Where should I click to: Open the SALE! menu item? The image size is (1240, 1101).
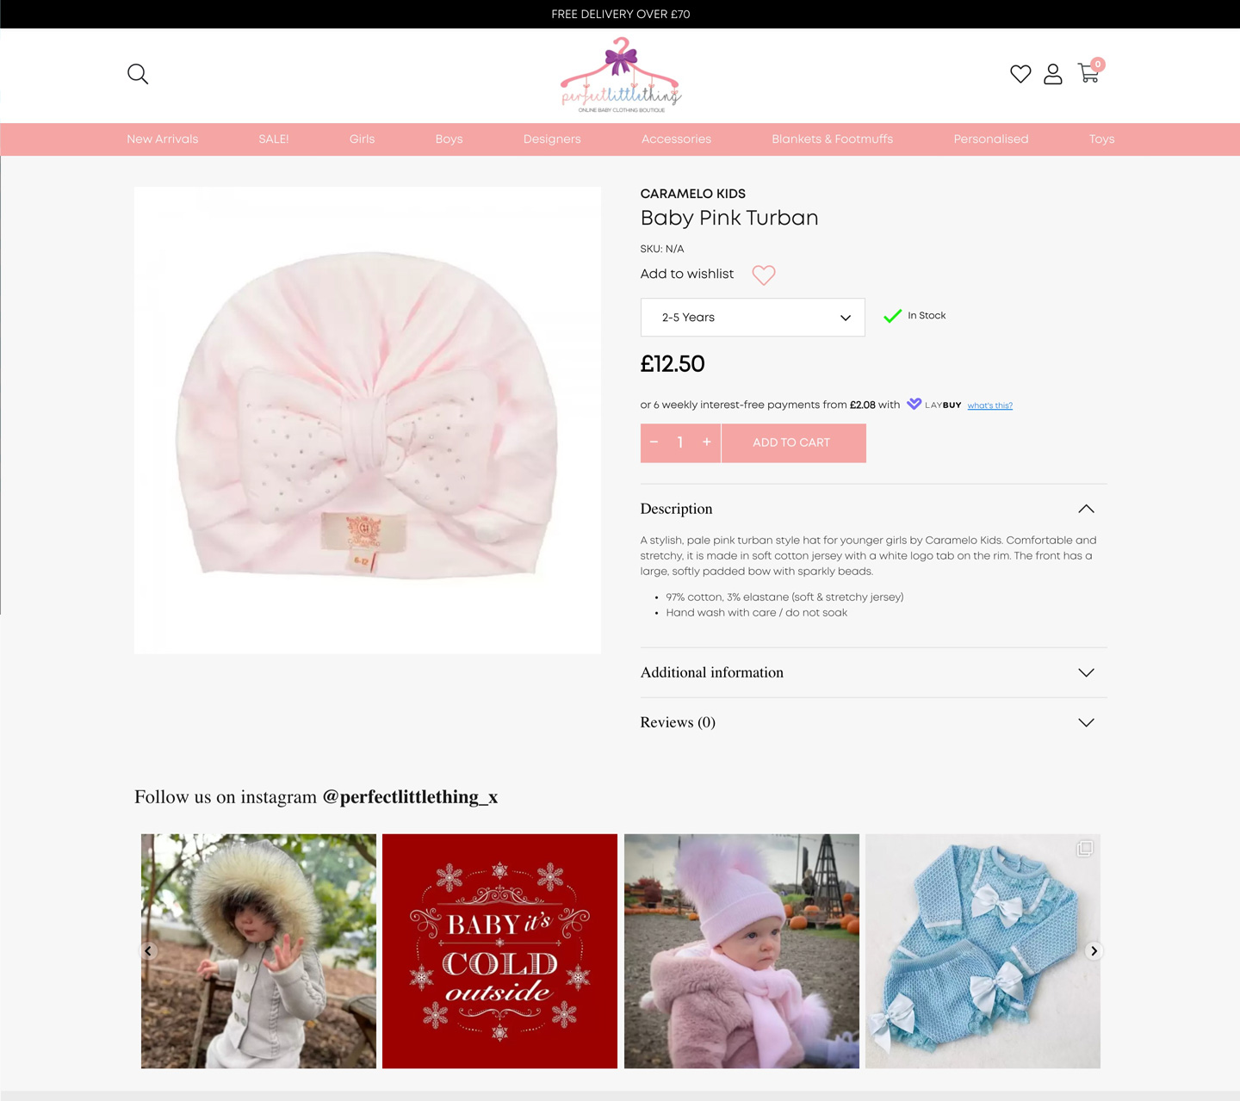pos(274,139)
